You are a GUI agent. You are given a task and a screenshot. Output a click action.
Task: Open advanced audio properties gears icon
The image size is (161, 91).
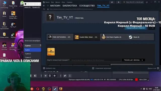tap(65, 76)
